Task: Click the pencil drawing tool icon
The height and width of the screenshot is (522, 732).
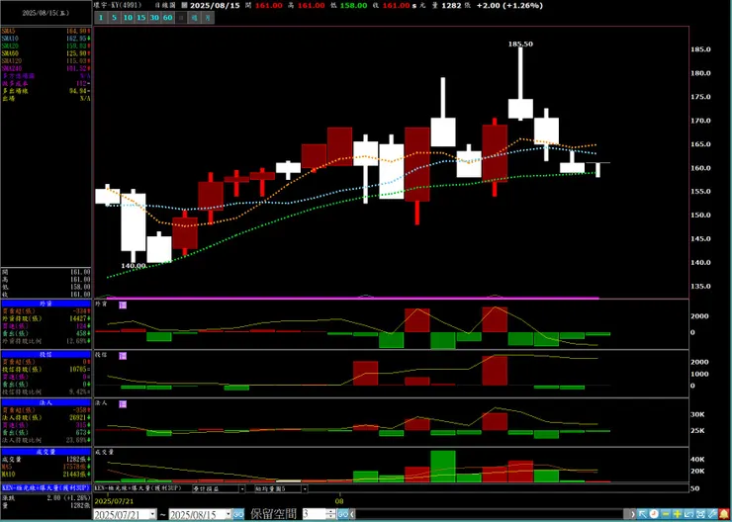Action: click(711, 514)
